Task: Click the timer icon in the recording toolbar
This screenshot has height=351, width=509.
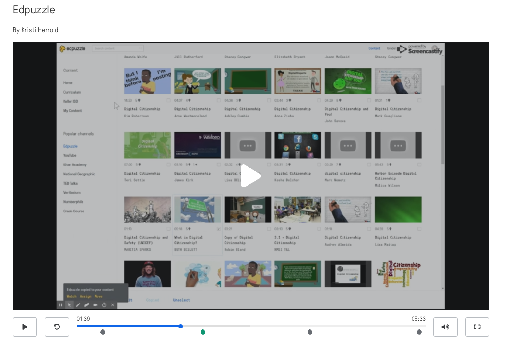Action: pos(104,305)
